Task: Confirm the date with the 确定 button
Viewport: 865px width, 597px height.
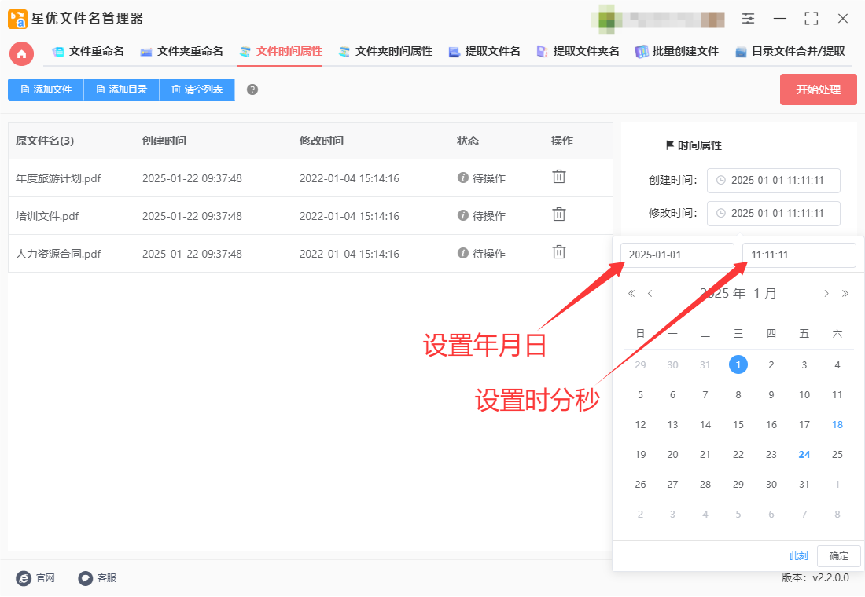Action: (838, 555)
